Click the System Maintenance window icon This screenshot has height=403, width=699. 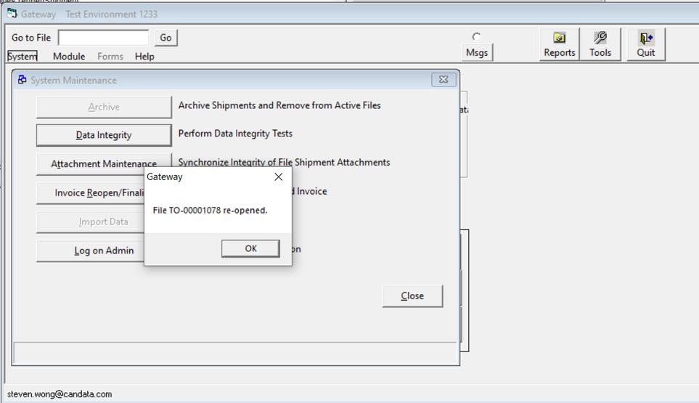[22, 80]
